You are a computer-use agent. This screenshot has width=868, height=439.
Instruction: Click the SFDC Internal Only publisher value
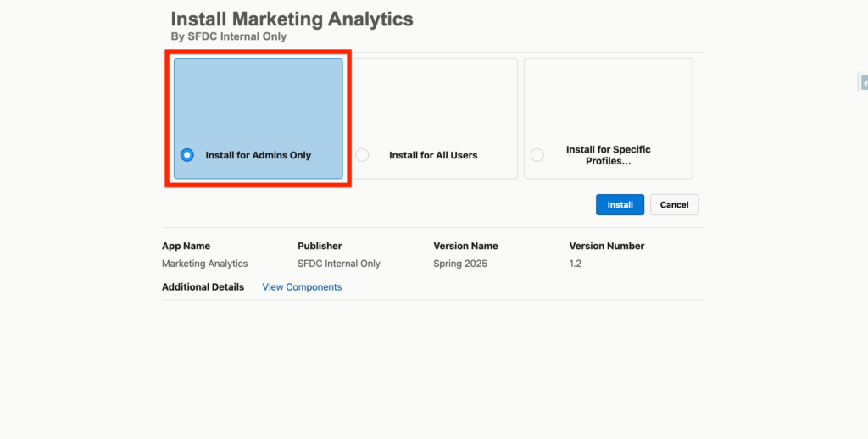click(x=339, y=264)
